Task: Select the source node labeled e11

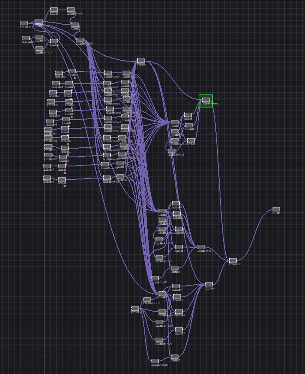Action: pos(49,146)
